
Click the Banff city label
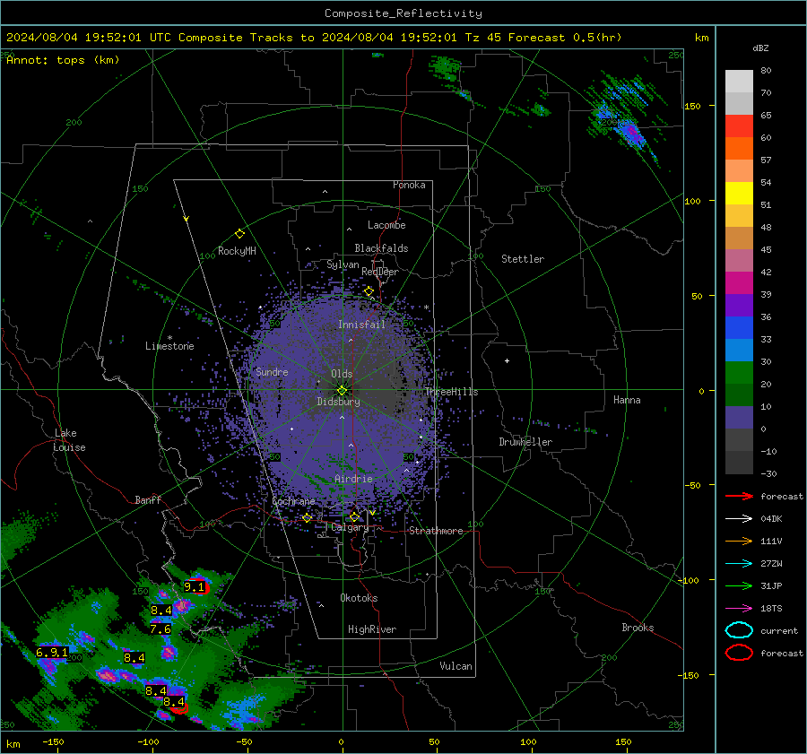[148, 500]
